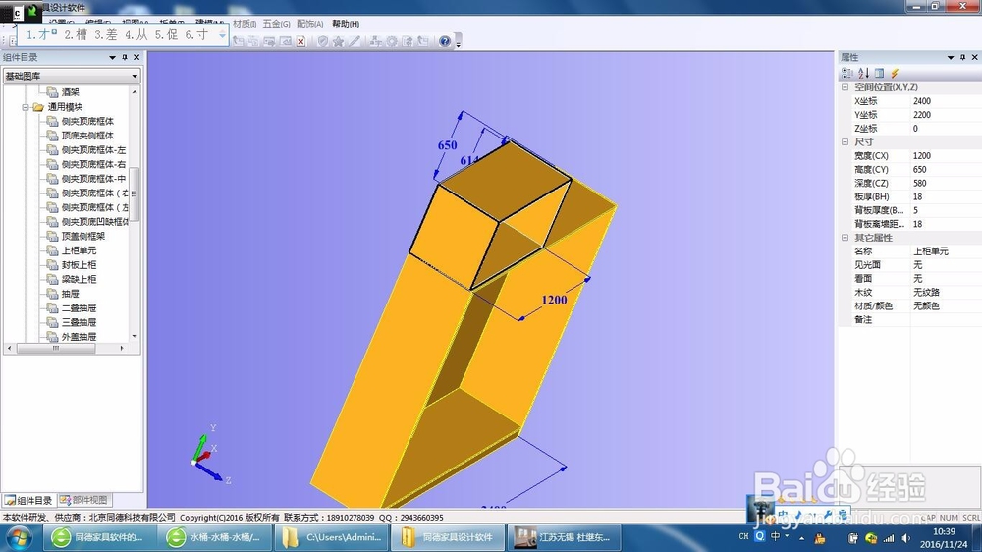Select 抽屉 tree item
982x552 pixels.
tap(70, 294)
